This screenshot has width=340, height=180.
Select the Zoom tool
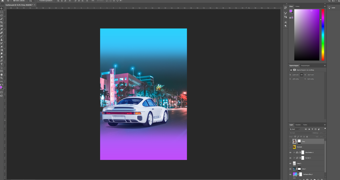(1, 78)
